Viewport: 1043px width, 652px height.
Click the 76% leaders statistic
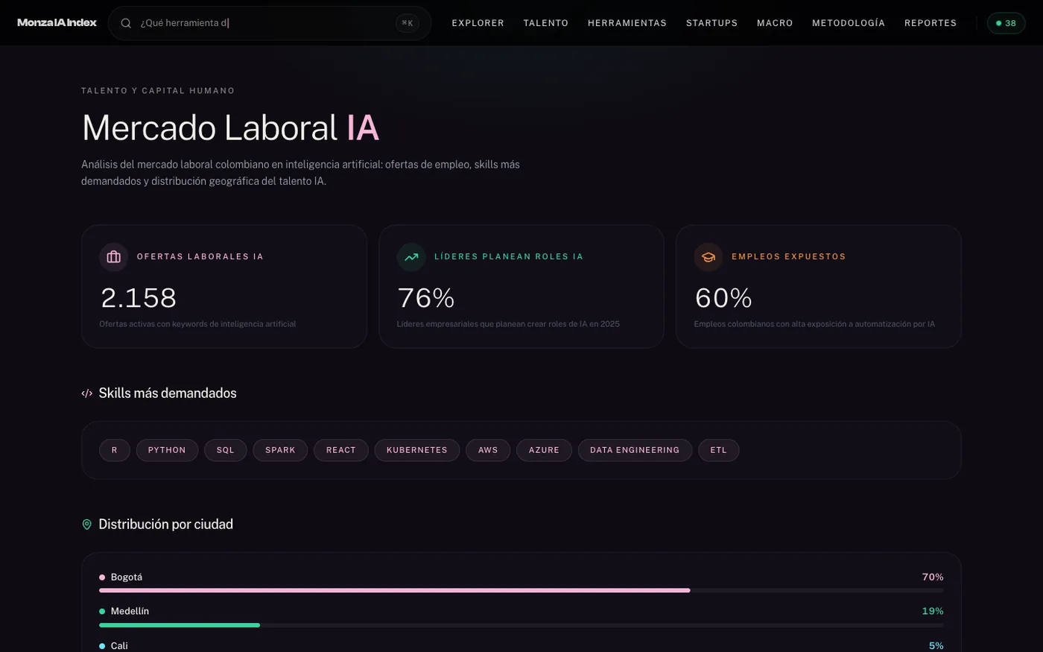[426, 298]
